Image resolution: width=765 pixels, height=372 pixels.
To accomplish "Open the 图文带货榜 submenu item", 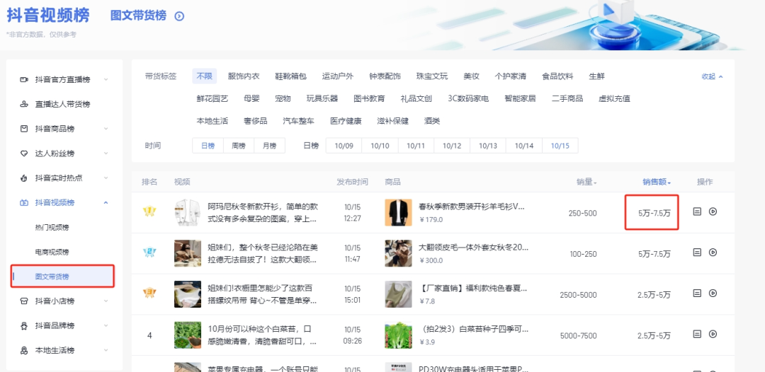I will tap(63, 277).
